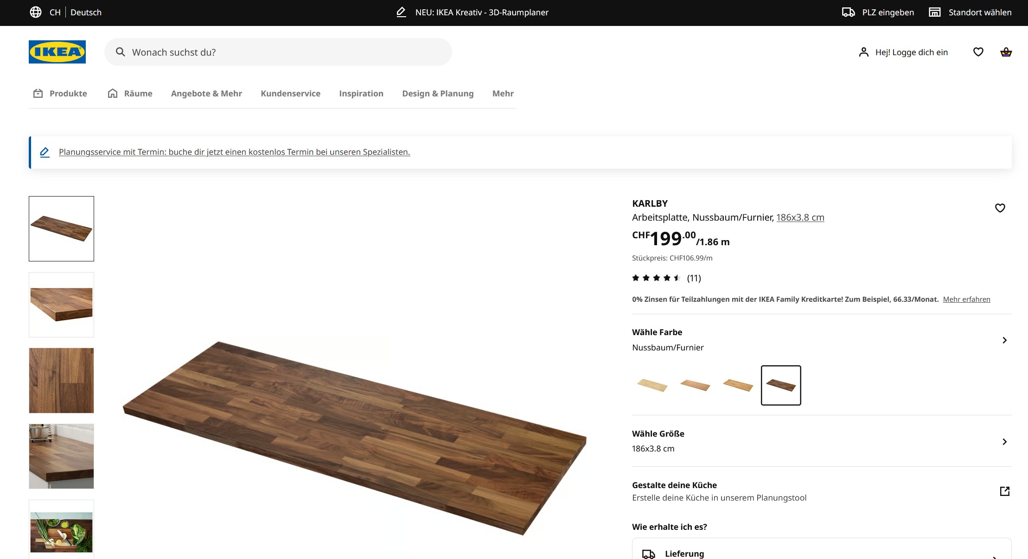
Task: Expand the Wähle Größe chevron
Action: (1004, 442)
